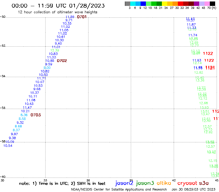
Task: Click the wave height value '9.68'
Action: (37, 89)
